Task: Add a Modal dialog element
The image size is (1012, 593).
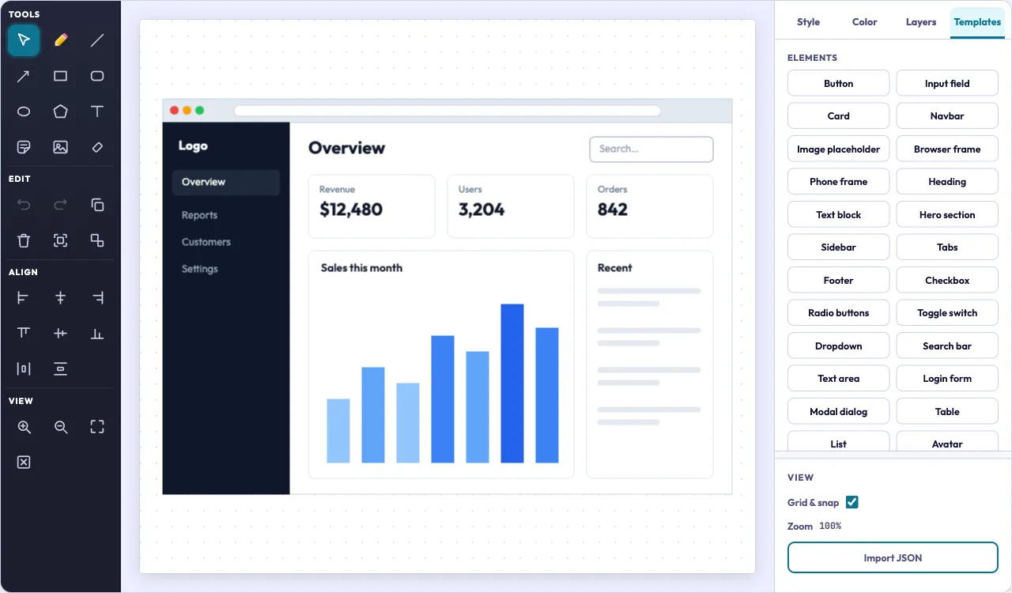Action: pyautogui.click(x=838, y=411)
